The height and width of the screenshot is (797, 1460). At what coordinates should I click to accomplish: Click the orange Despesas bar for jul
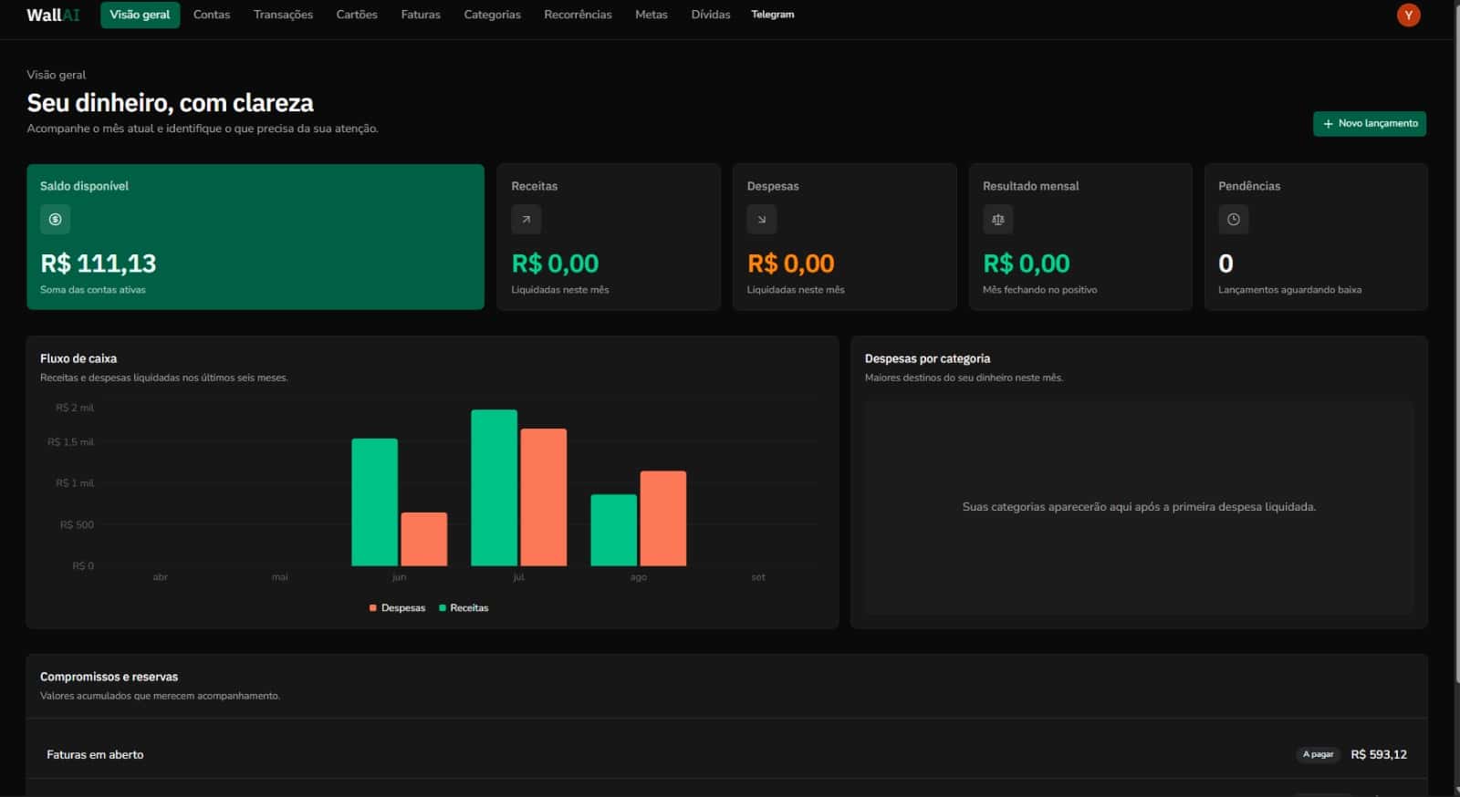tap(544, 497)
